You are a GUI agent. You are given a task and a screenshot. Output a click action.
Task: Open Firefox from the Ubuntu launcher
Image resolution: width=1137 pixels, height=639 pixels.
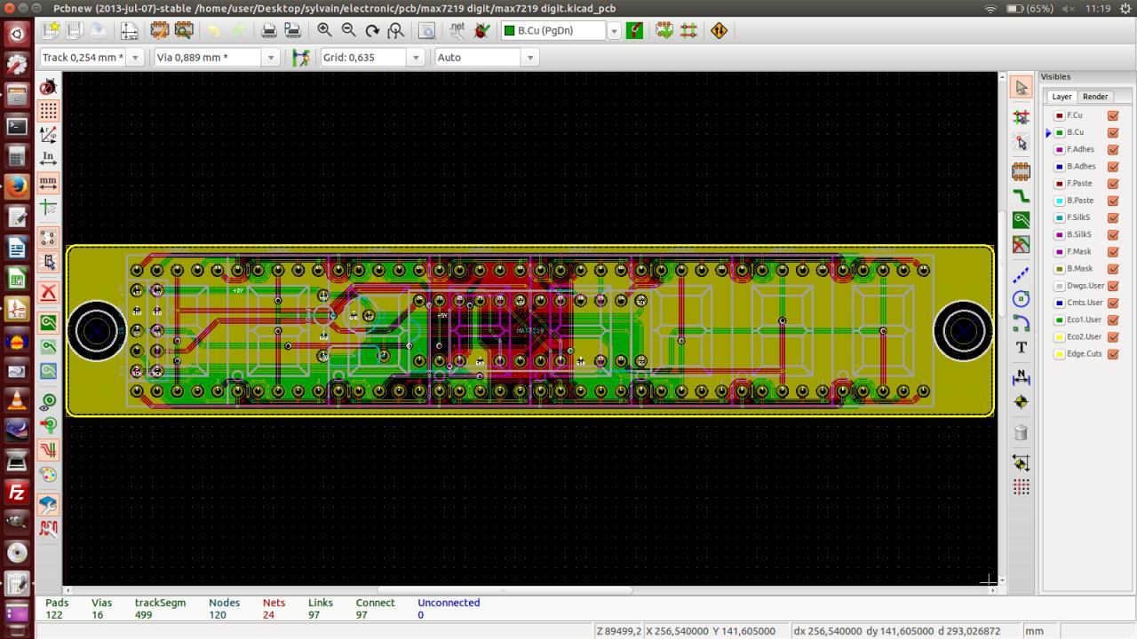[x=17, y=186]
